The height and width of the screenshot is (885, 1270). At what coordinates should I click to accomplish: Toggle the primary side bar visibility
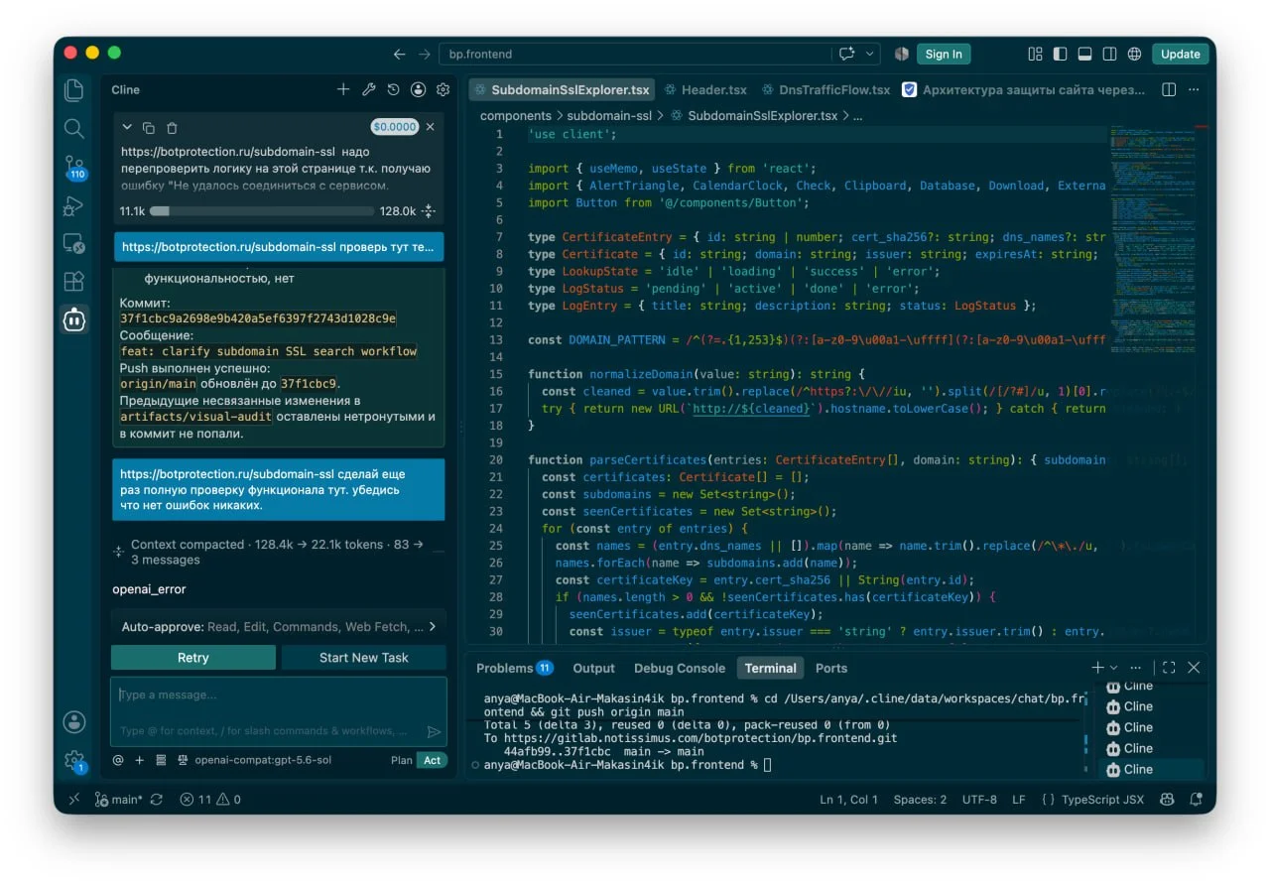pyautogui.click(x=1061, y=55)
